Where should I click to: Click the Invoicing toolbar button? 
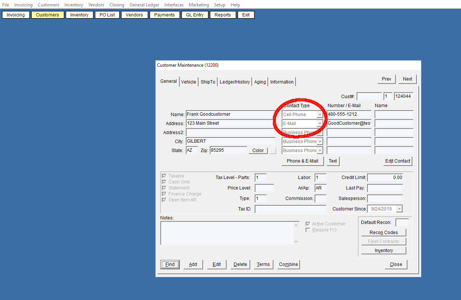(x=16, y=15)
